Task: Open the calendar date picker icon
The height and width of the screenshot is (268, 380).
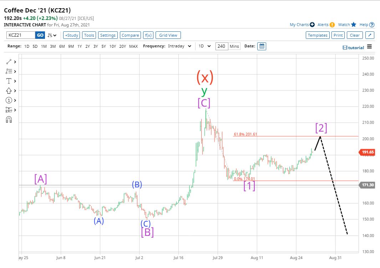Action: pyautogui.click(x=262, y=46)
